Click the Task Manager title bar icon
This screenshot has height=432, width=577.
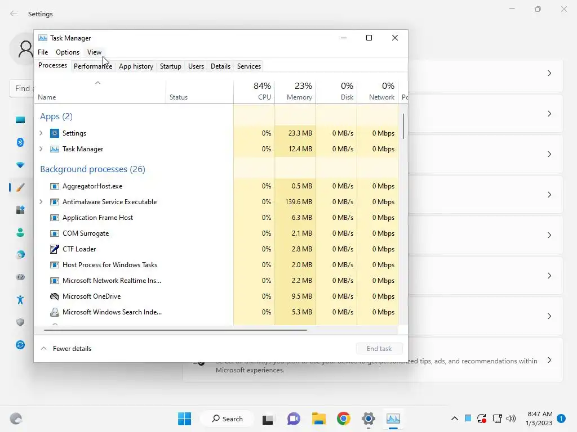(43, 38)
